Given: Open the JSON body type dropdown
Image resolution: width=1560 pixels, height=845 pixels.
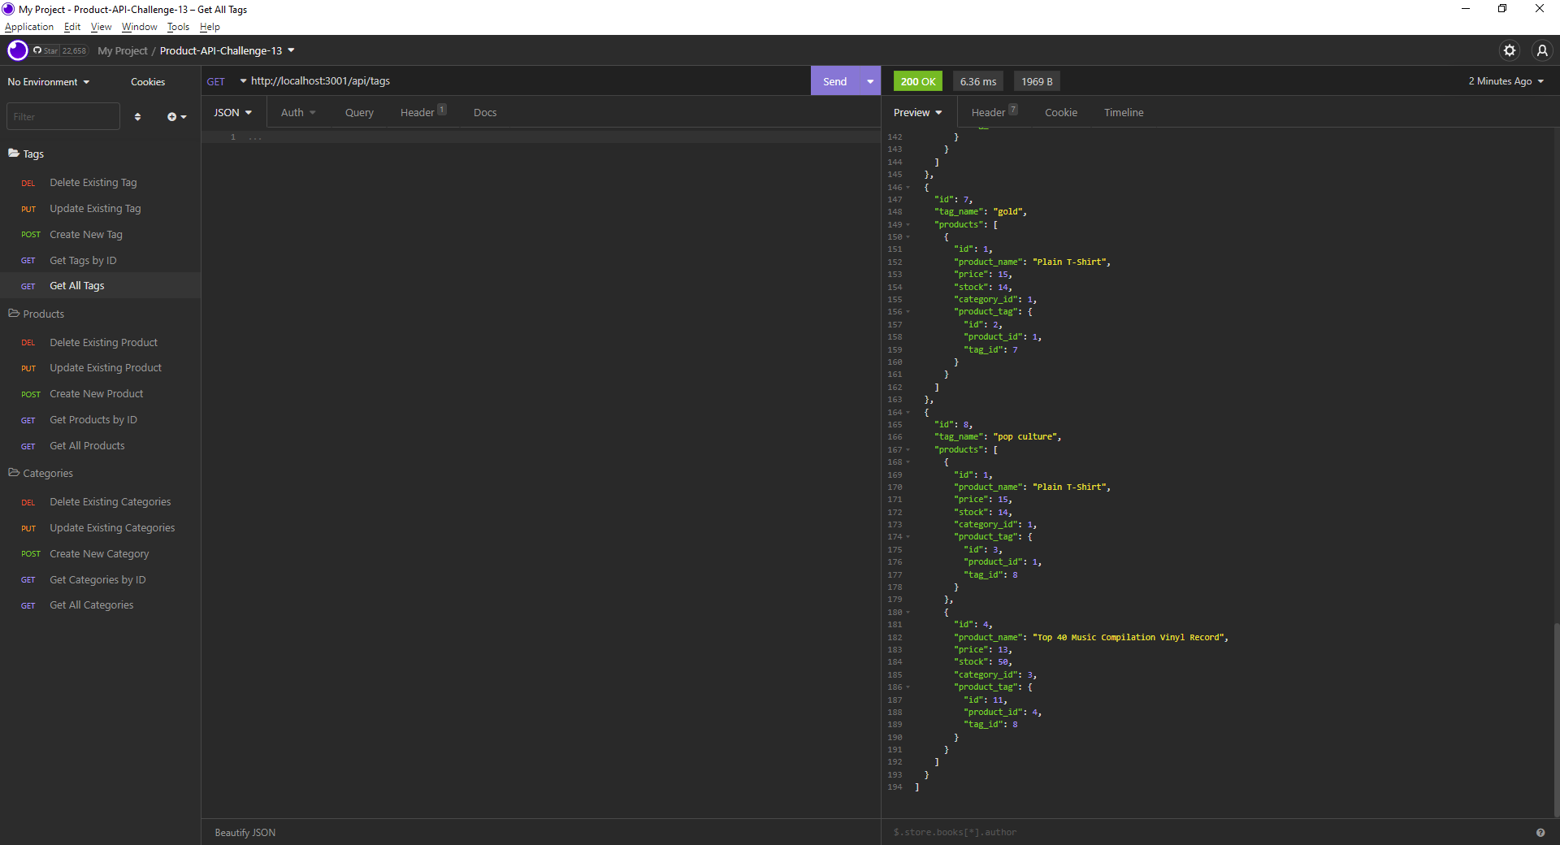Looking at the screenshot, I should coord(232,112).
